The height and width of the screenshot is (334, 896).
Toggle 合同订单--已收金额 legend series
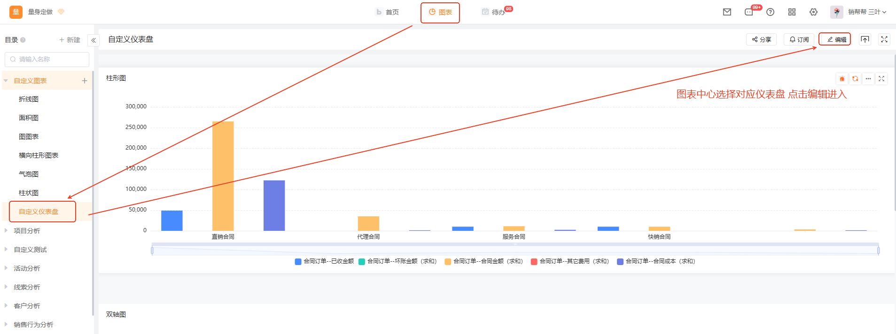pyautogui.click(x=324, y=261)
